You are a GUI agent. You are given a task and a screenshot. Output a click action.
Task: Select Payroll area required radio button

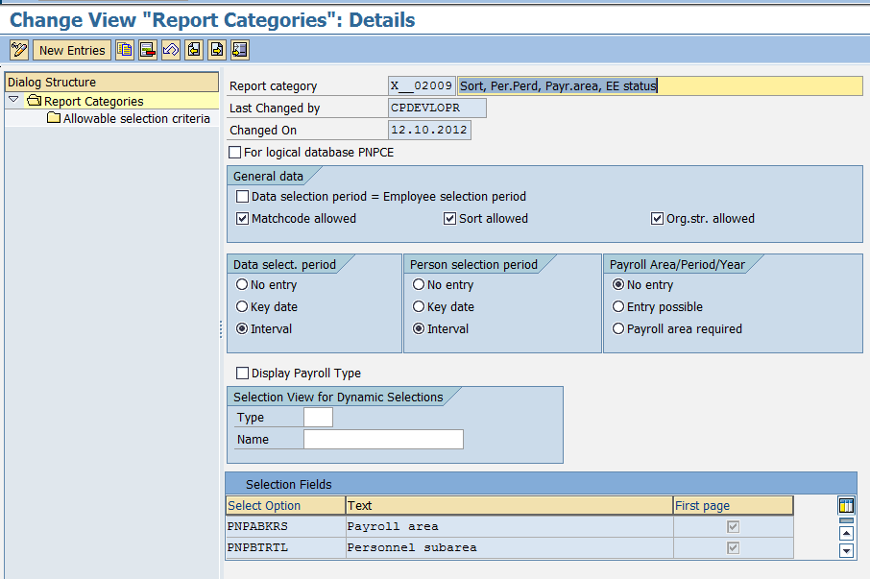[618, 329]
